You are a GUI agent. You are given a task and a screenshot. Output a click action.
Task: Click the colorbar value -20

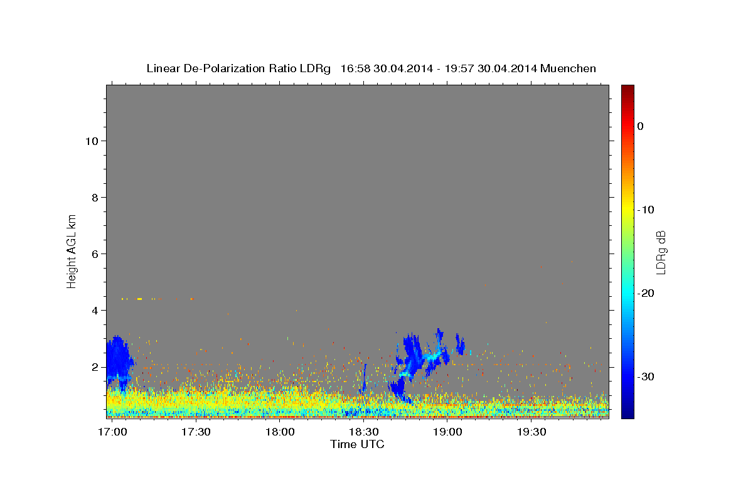click(x=646, y=293)
